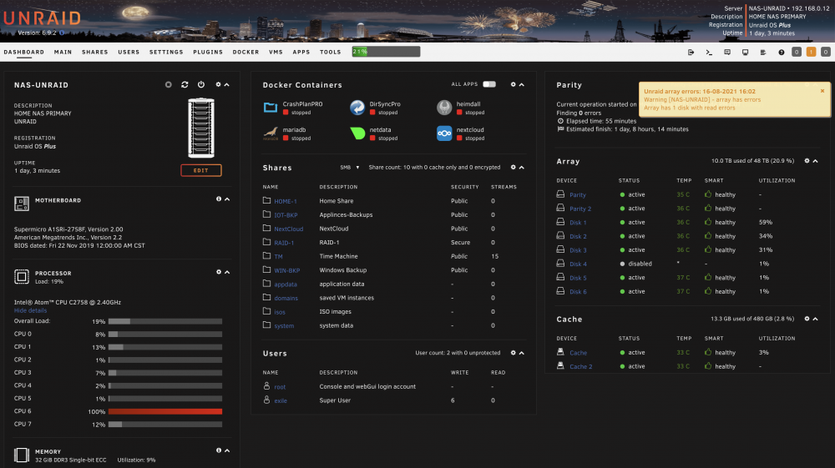Viewport: 835px width, 468px height.
Task: Collapse the Users panel chevron
Action: click(522, 353)
